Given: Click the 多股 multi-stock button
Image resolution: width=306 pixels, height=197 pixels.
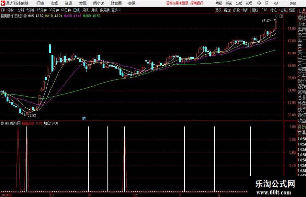Looking at the screenshot, I should [x=236, y=10].
